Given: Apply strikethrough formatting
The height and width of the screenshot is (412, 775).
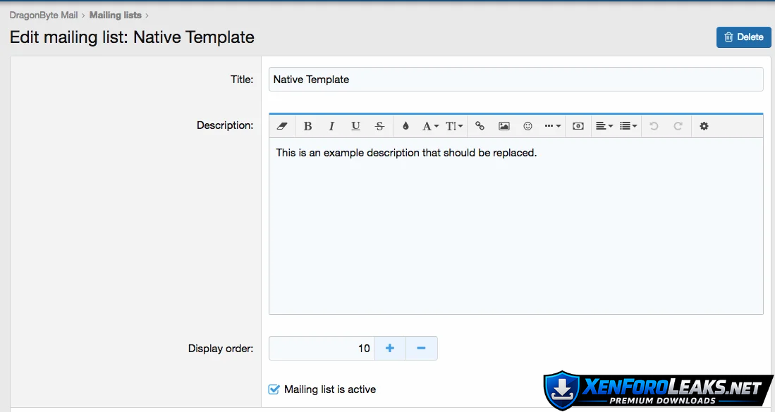Looking at the screenshot, I should [379, 126].
